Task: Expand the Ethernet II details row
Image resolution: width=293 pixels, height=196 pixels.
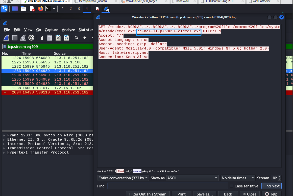Action: 4,140
